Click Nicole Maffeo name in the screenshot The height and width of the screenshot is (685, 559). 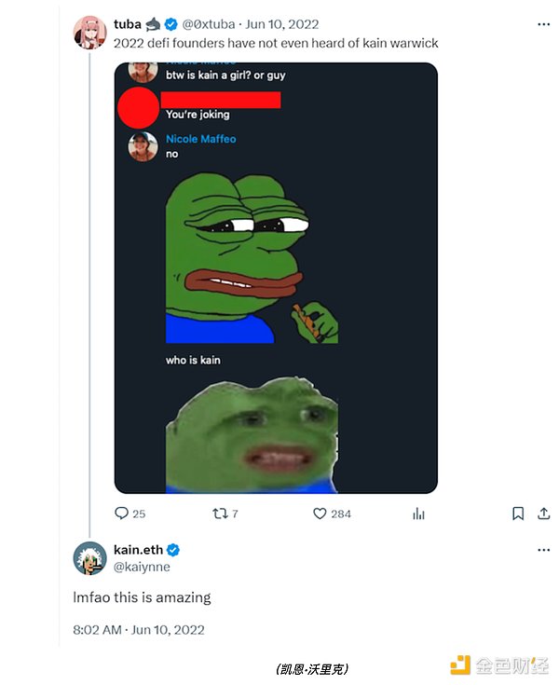click(200, 139)
